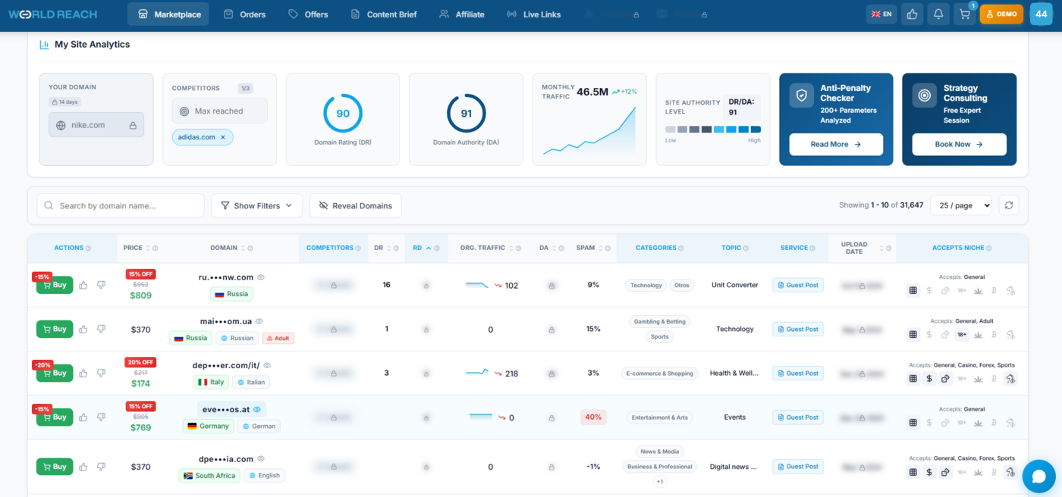Click the 44 badge in header

click(x=1041, y=14)
